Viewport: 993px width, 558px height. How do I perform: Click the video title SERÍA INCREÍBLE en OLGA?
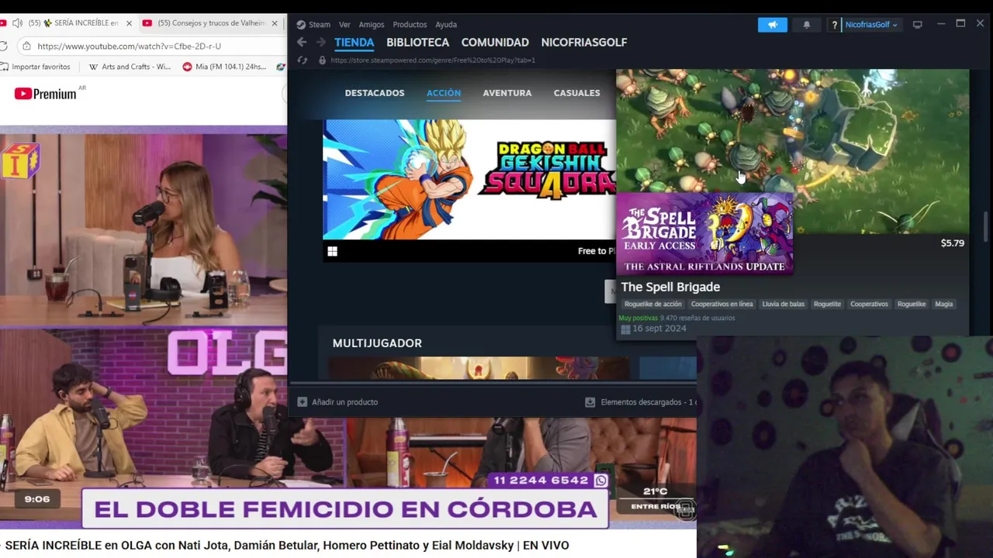(x=287, y=546)
